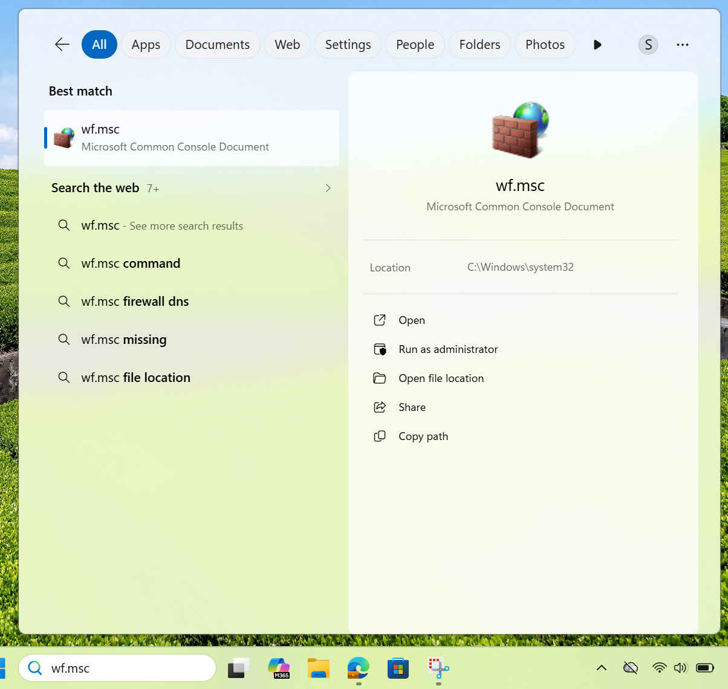Select the All filter tab
Viewport: 728px width, 689px height.
[99, 45]
